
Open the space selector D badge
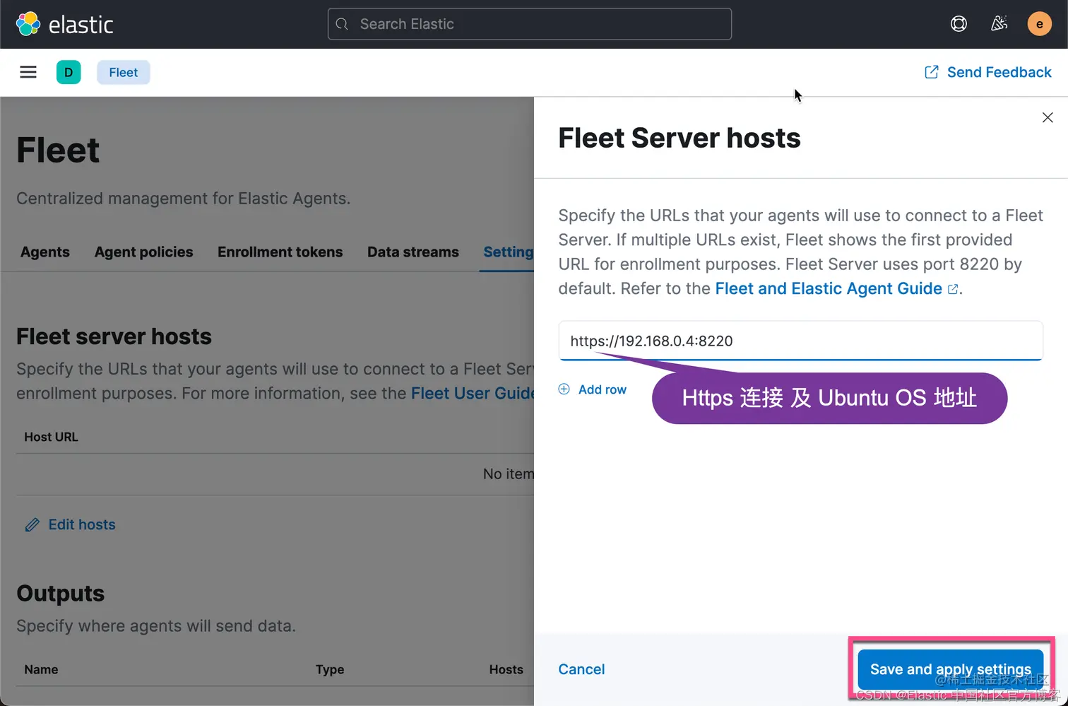point(69,72)
